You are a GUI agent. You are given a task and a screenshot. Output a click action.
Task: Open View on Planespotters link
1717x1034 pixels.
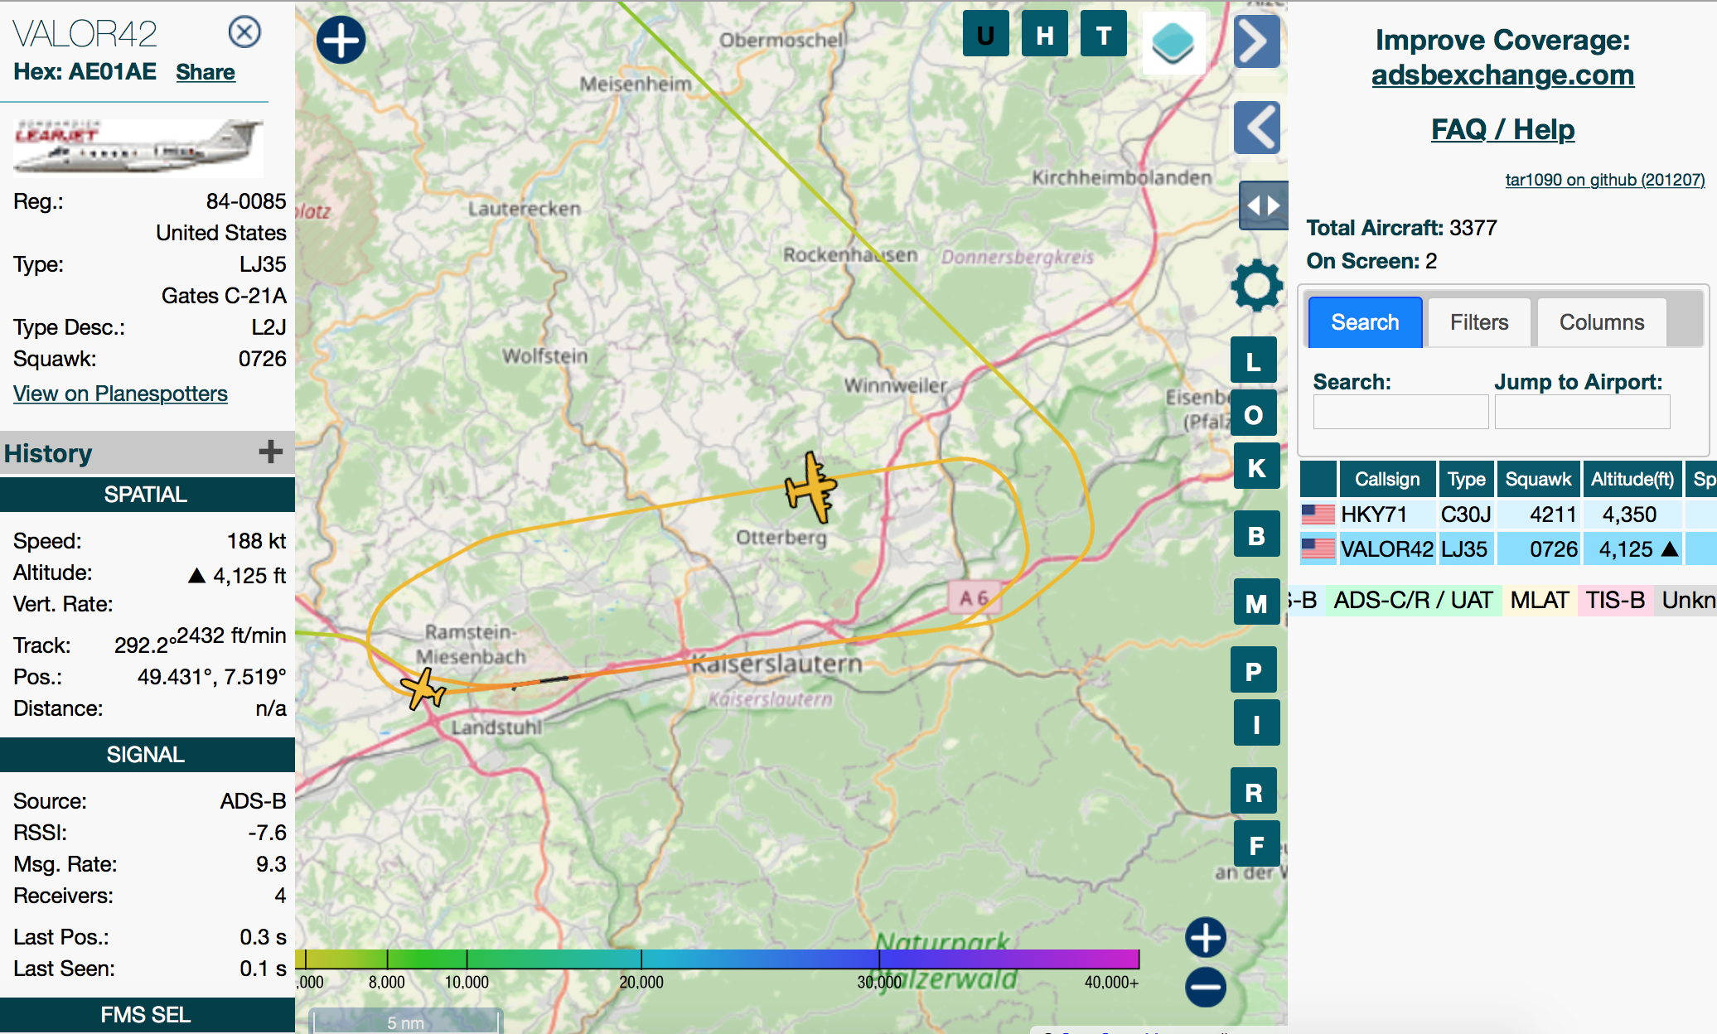(x=120, y=394)
